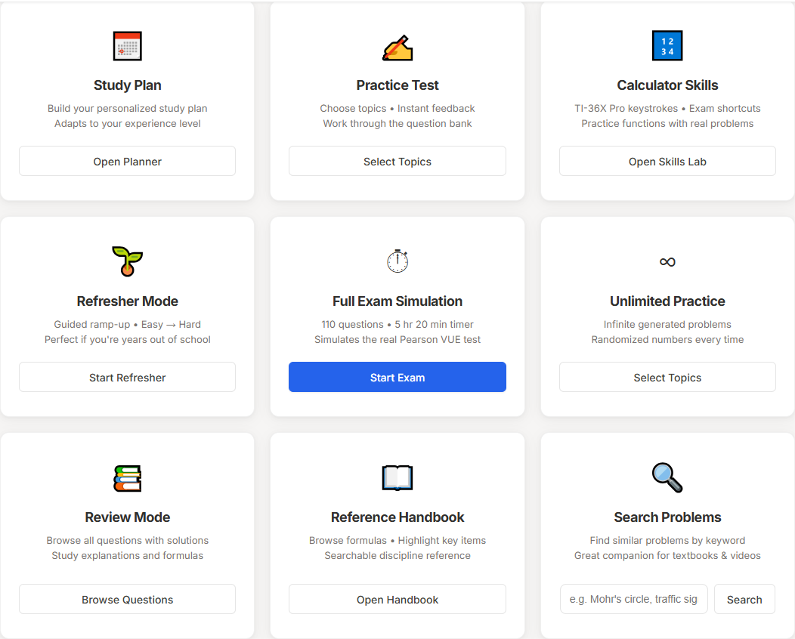
Task: Click the Study Plan calendar icon
Action: tap(127, 46)
